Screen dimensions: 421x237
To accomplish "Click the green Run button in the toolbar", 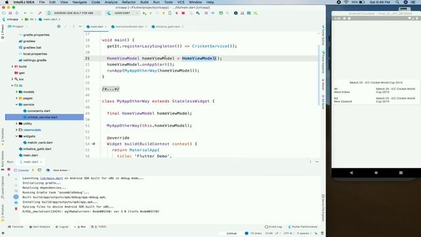I will point(144,13).
